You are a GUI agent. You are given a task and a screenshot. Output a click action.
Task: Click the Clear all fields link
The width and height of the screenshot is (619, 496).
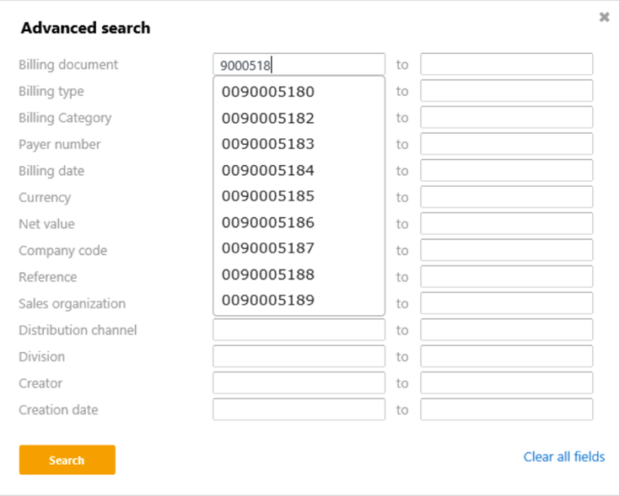(563, 456)
